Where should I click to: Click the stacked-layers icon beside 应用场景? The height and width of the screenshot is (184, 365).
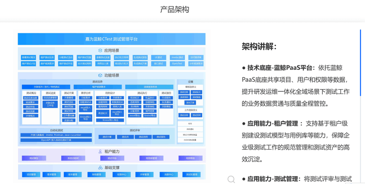click(100, 51)
